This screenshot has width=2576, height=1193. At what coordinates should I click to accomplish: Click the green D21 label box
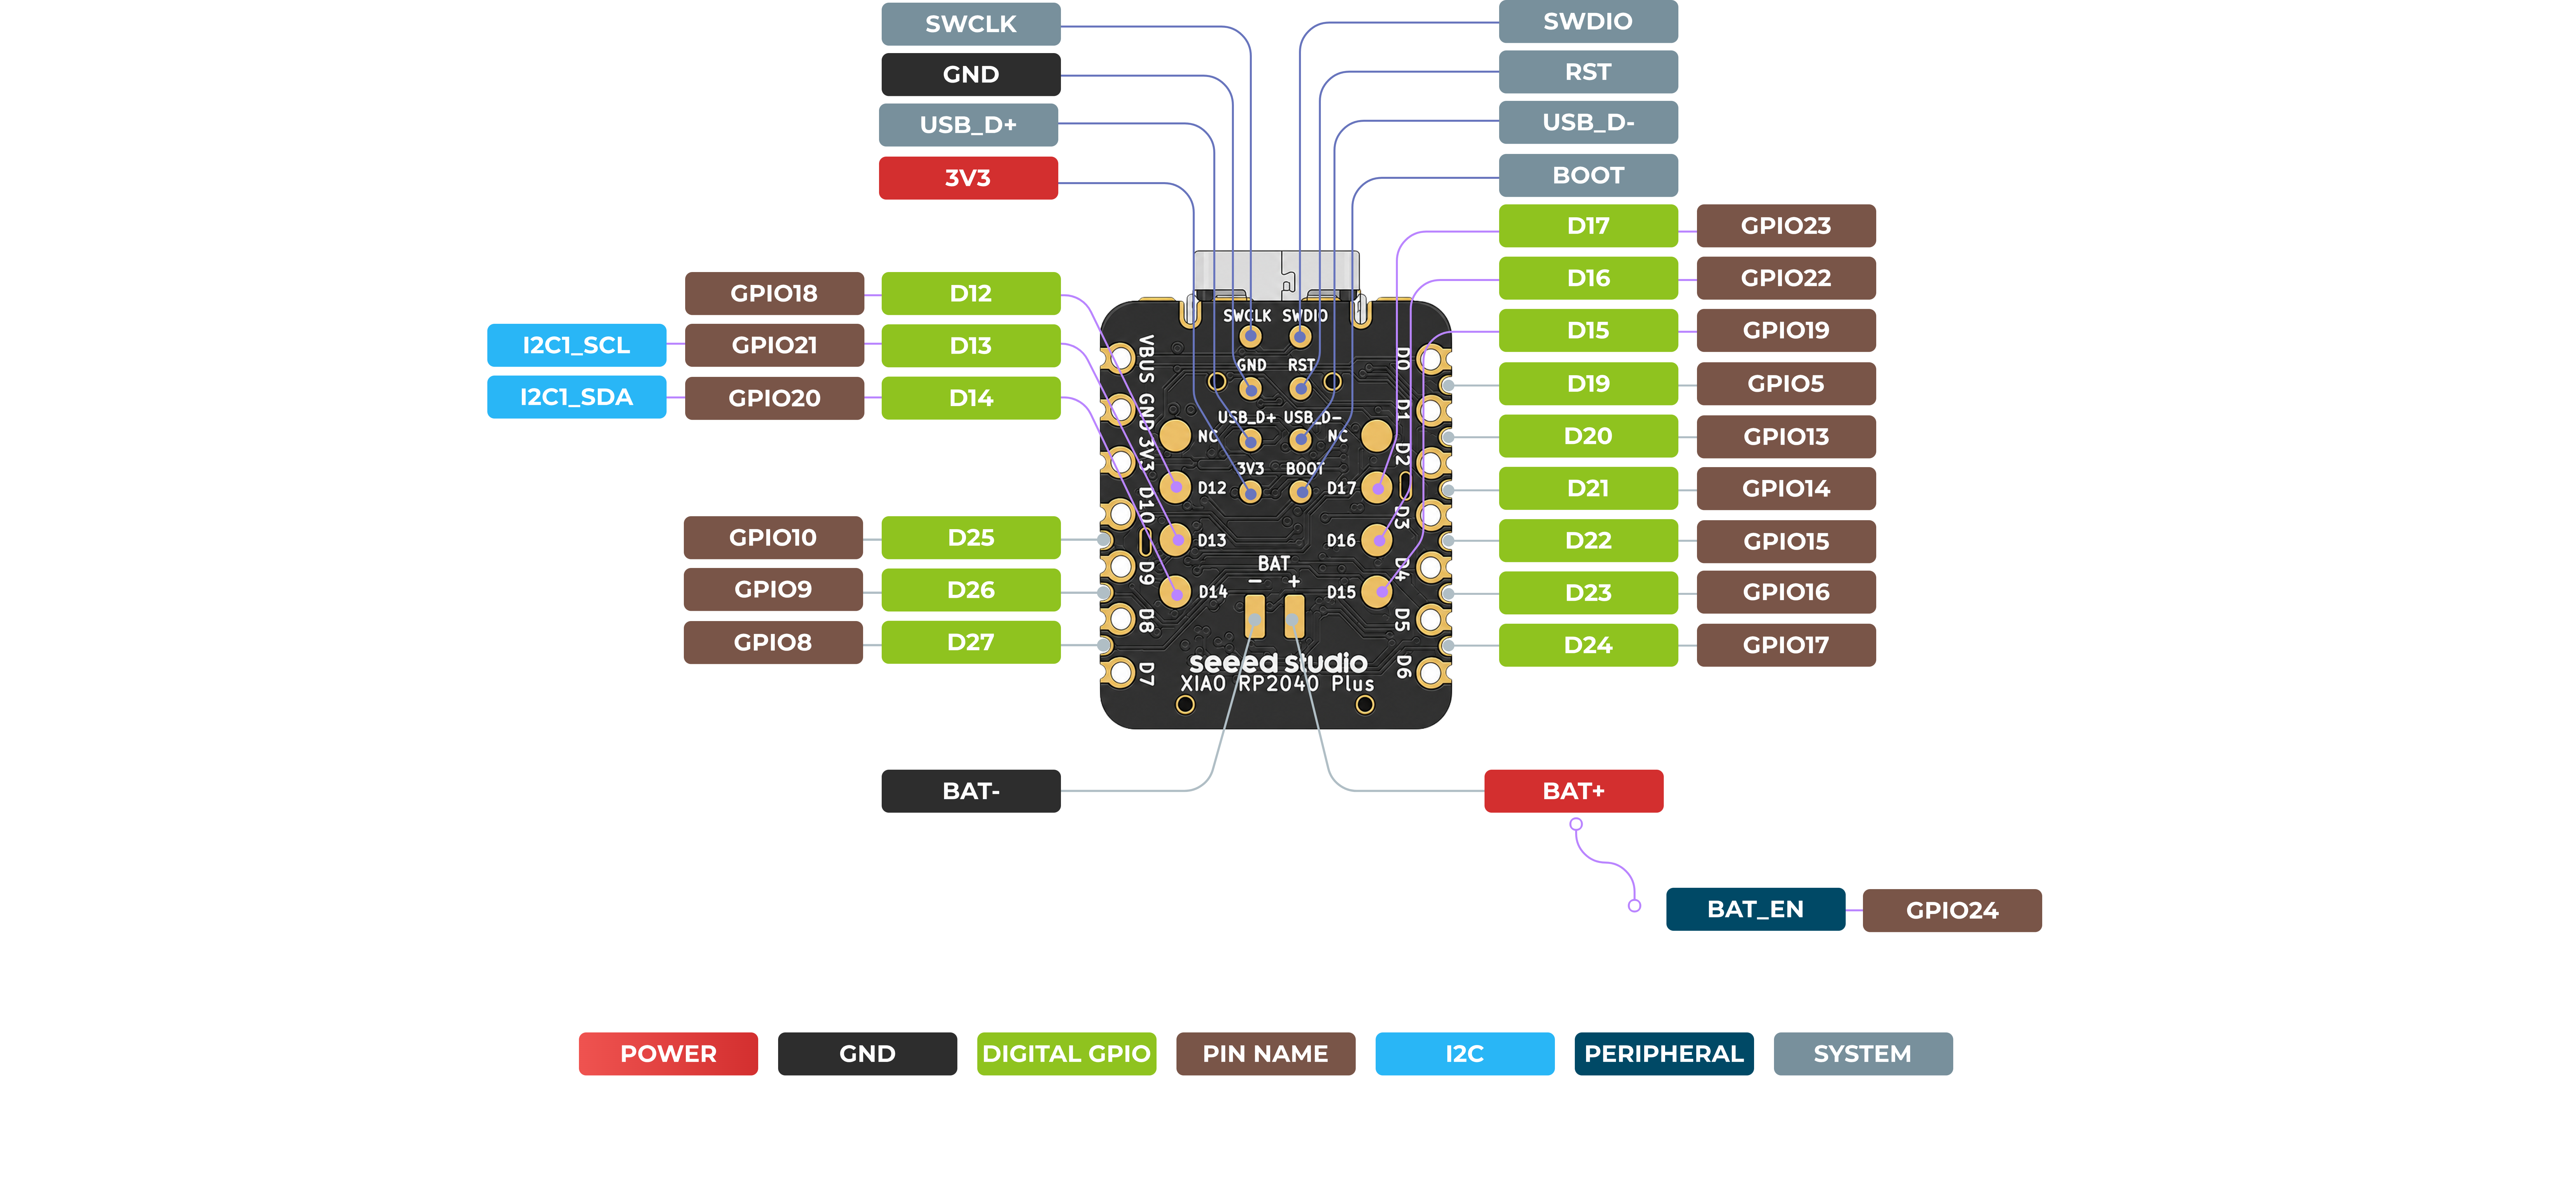click(x=1588, y=489)
